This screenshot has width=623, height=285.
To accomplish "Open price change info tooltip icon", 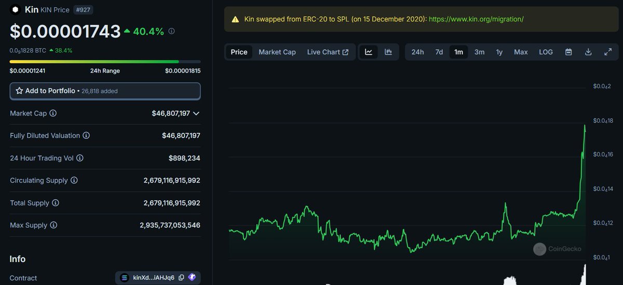I will coord(172,31).
